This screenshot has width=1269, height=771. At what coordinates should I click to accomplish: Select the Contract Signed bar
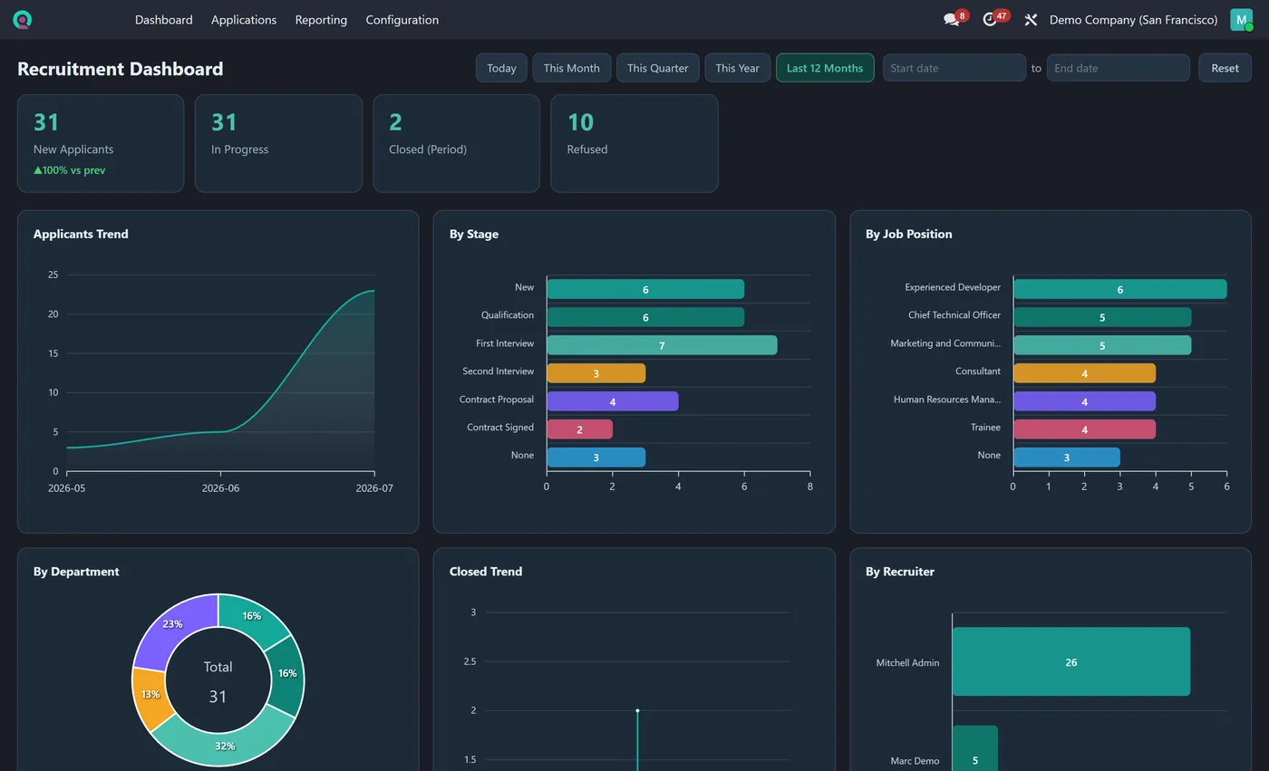(579, 429)
